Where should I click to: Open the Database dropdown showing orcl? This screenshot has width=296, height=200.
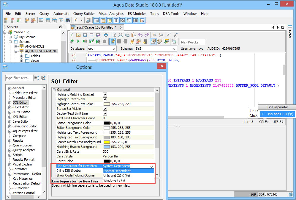(x=102, y=49)
